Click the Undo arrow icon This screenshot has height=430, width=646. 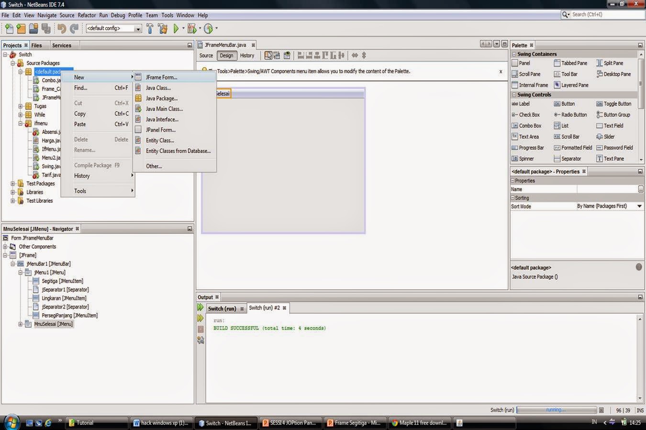(62, 29)
